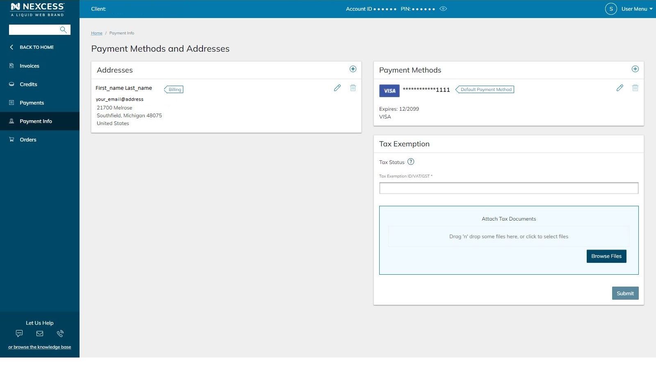Open live chat via the speech bubble icon
Image resolution: width=656 pixels, height=369 pixels.
click(x=19, y=333)
